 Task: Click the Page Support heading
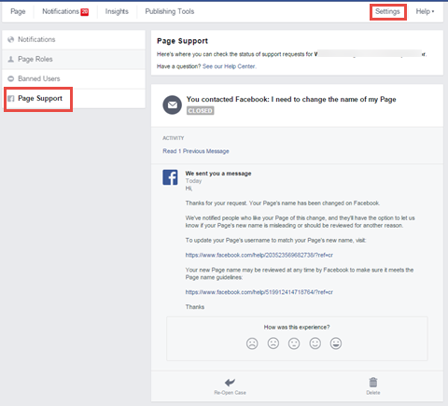182,41
